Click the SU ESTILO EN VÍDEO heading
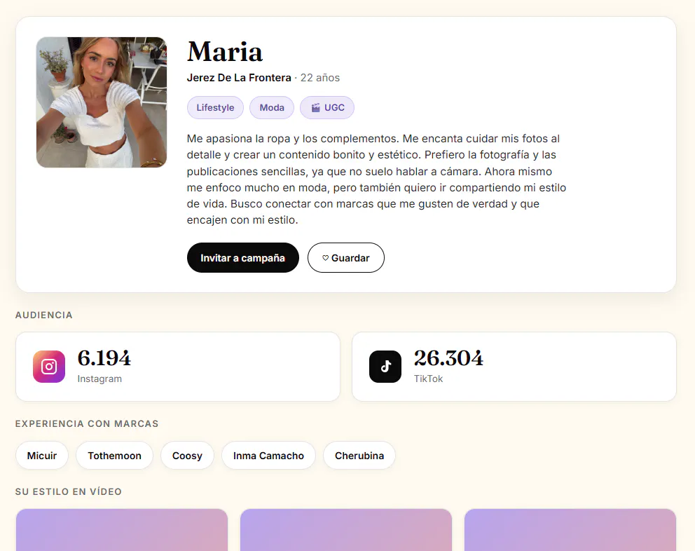 click(68, 491)
